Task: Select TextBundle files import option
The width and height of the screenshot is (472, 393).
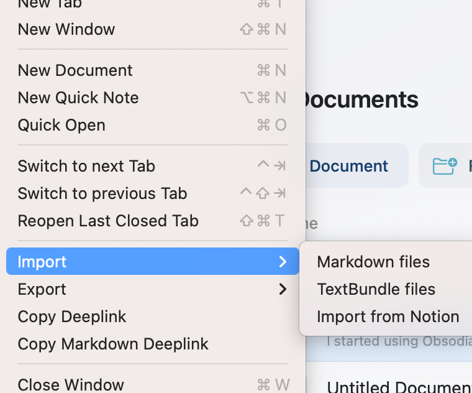Action: (x=376, y=289)
